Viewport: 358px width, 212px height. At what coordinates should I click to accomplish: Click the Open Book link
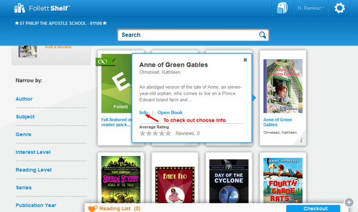(x=170, y=112)
